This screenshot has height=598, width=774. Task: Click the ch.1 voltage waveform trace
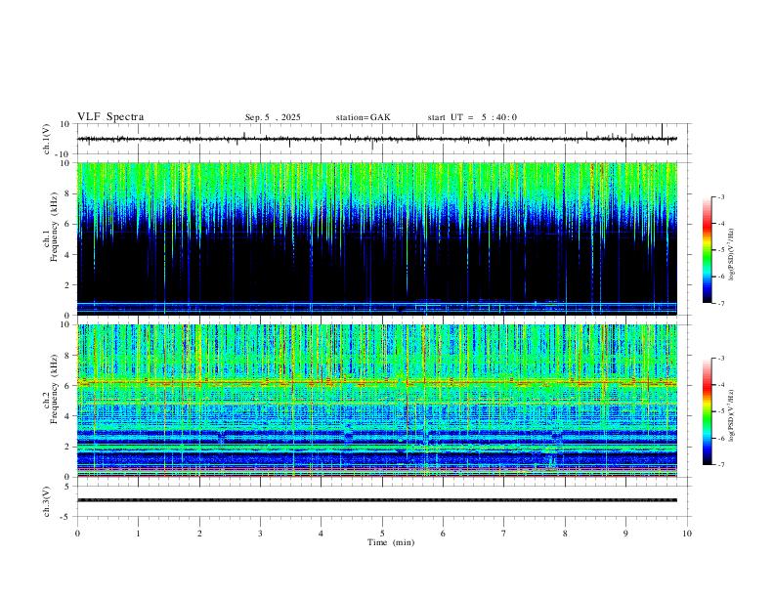(x=377, y=139)
